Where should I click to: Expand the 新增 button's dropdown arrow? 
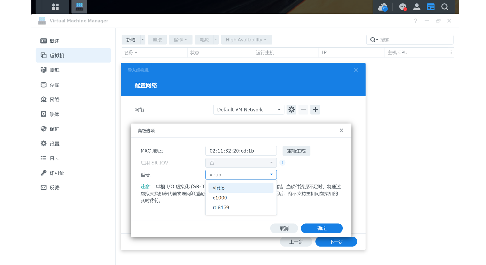(142, 39)
